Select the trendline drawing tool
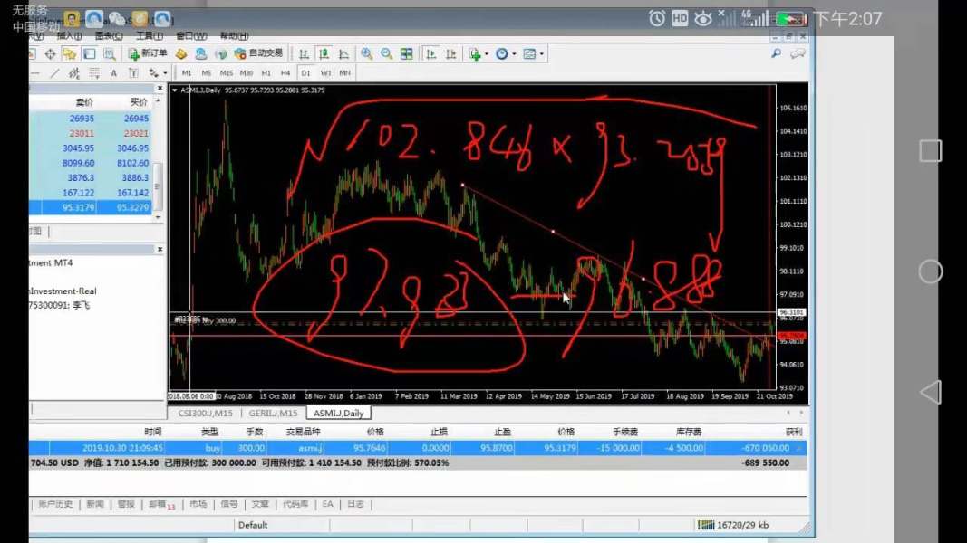Screen dimensions: 967x543 pos(55,73)
